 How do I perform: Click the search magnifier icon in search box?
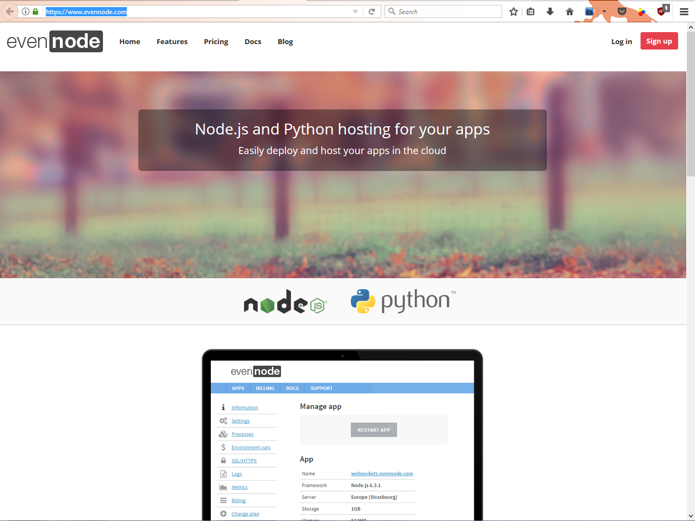pyautogui.click(x=392, y=11)
